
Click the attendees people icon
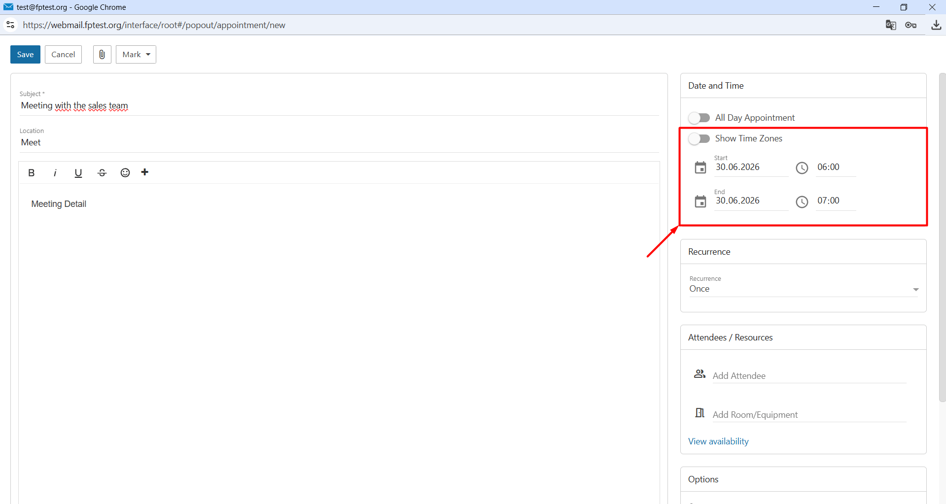(x=700, y=374)
